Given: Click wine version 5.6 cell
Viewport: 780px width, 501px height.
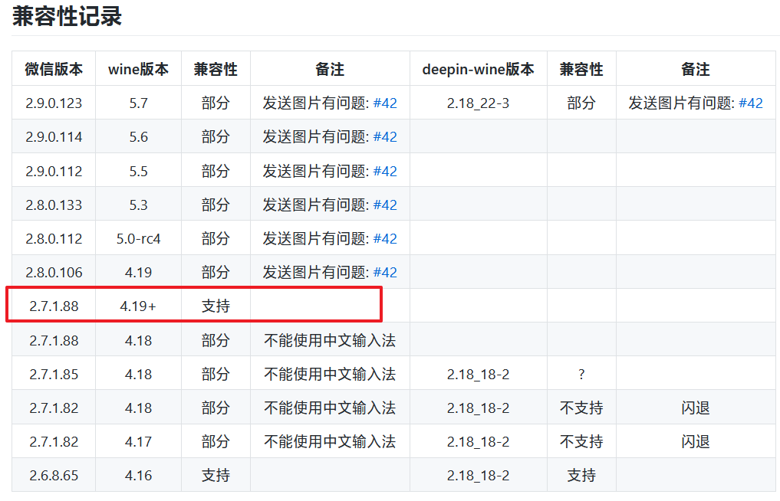Looking at the screenshot, I should 138,136.
